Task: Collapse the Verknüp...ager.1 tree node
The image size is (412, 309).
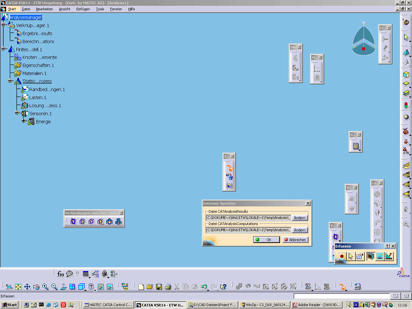Action: tap(4, 25)
